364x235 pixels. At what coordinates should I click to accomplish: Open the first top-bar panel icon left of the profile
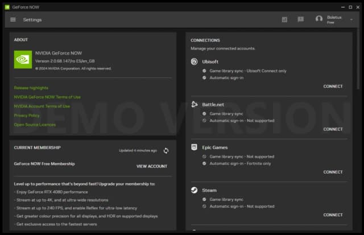point(284,19)
